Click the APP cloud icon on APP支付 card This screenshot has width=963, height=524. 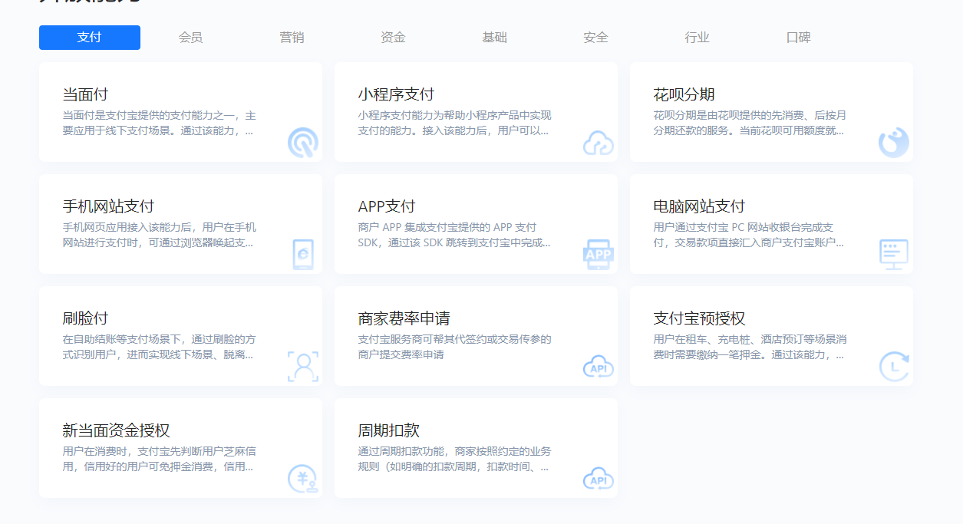pyautogui.click(x=598, y=254)
